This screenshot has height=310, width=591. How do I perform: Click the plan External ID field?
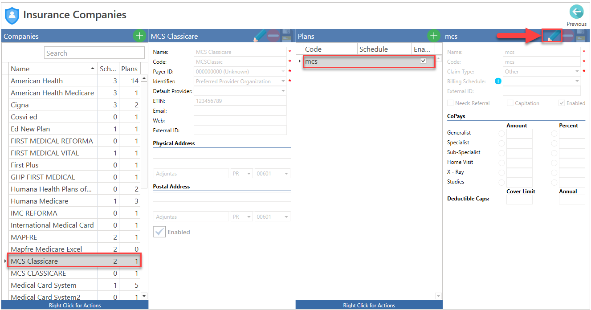point(542,91)
